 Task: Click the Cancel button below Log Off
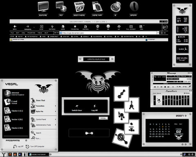coord(103,118)
